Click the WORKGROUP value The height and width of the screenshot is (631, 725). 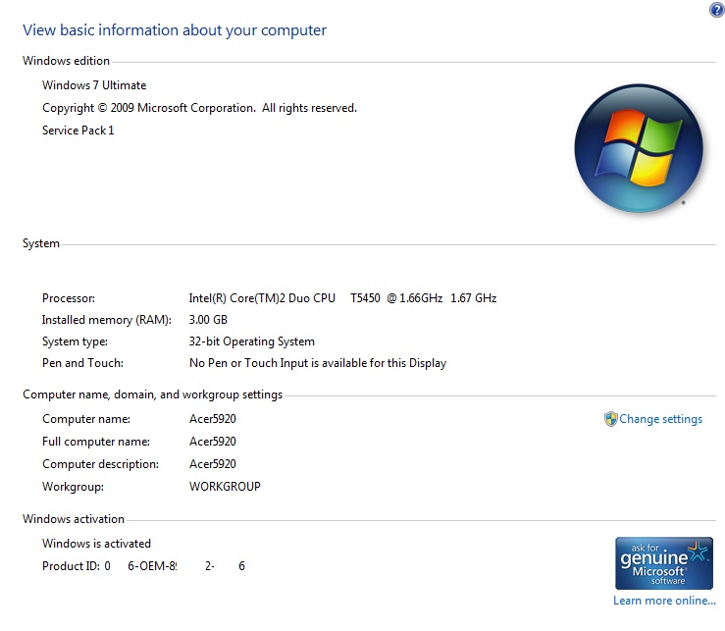point(225,487)
